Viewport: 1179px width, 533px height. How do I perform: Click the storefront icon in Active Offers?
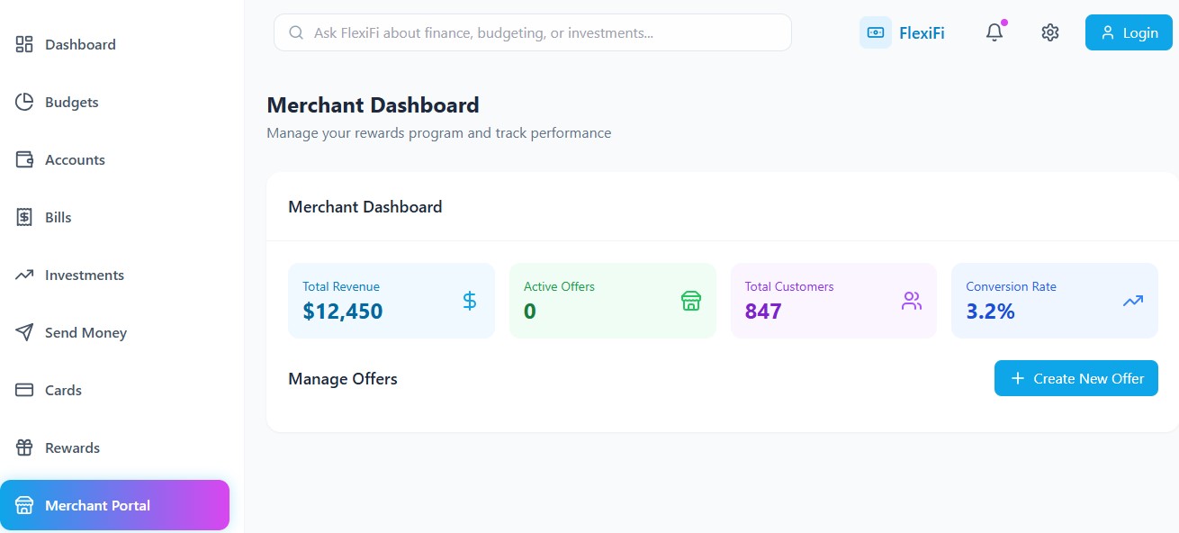tap(690, 301)
